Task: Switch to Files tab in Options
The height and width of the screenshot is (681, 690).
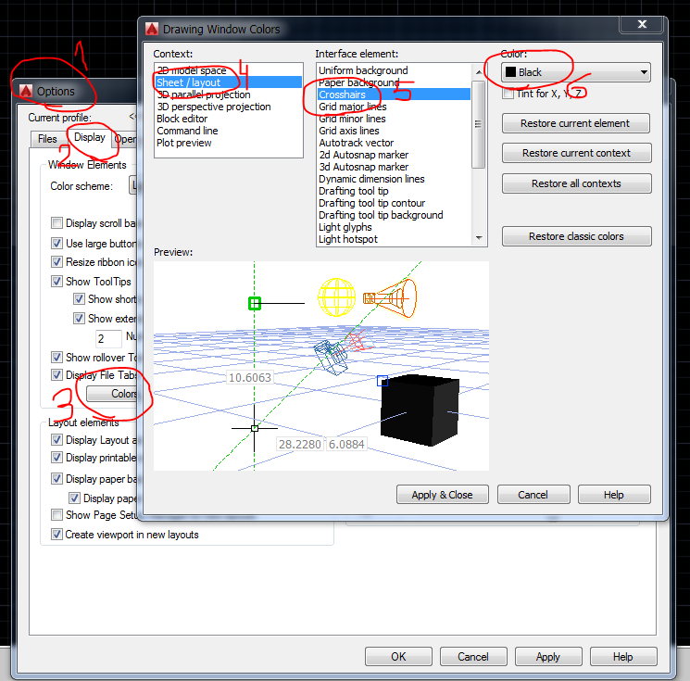Action: [47, 139]
